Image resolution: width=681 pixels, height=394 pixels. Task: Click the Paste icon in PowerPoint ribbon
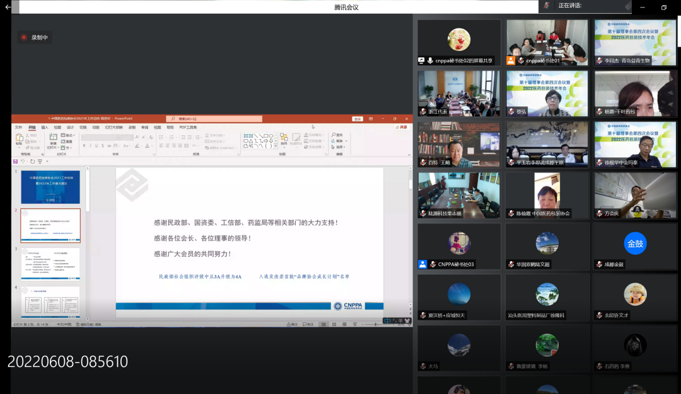click(19, 137)
